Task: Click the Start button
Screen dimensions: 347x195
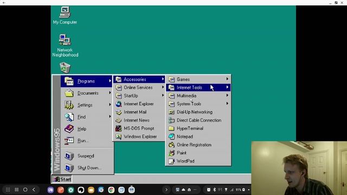Action: 62,179
